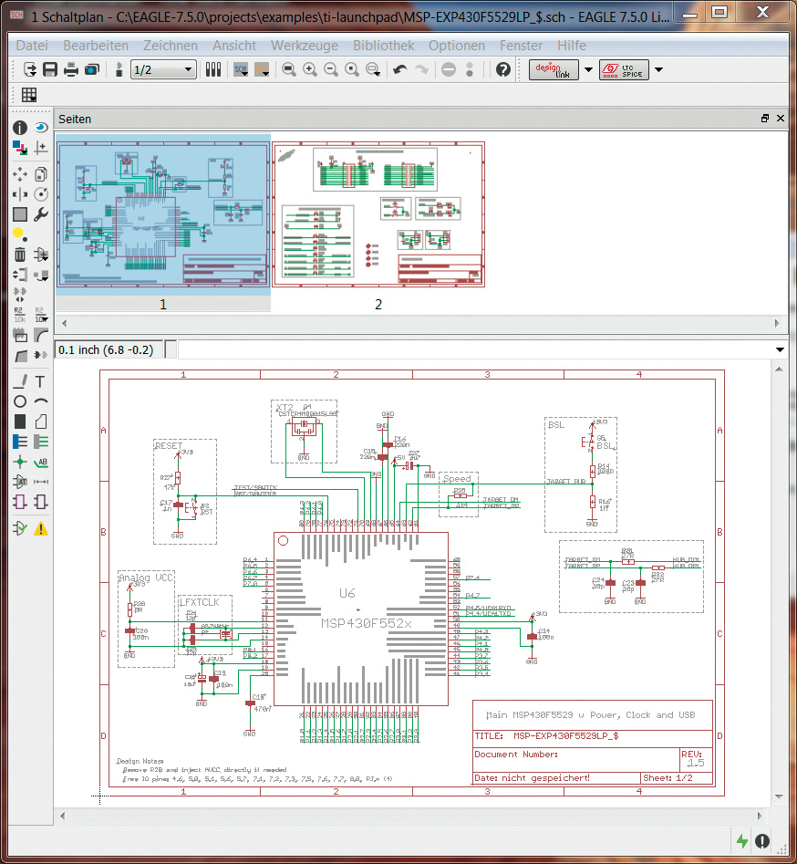
Task: Click the design link button
Action: (554, 69)
